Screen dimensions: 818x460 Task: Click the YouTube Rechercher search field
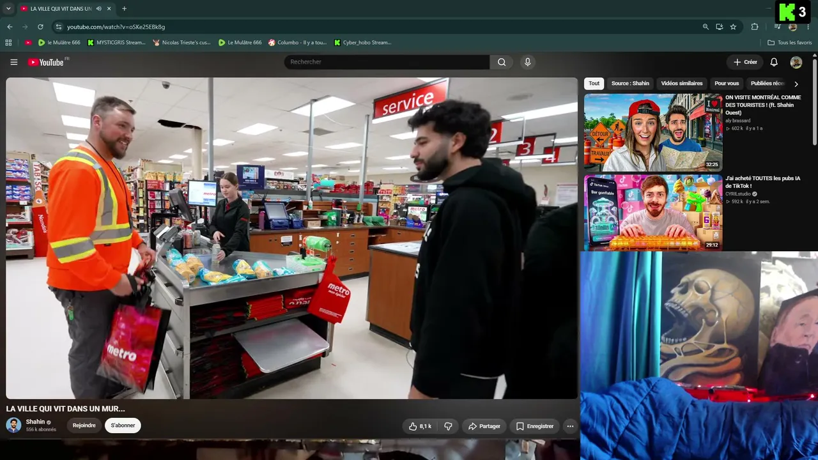[x=387, y=62]
